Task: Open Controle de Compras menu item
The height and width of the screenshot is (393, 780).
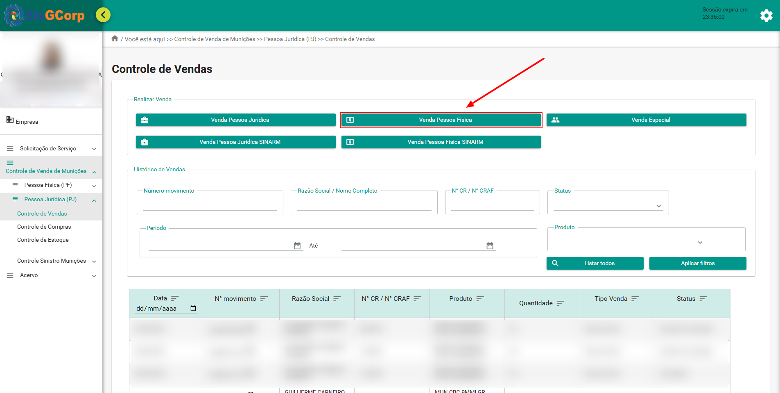Action: 44,227
